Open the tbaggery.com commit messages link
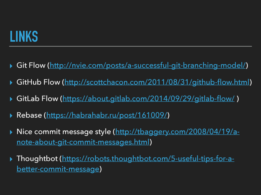 (177, 132)
